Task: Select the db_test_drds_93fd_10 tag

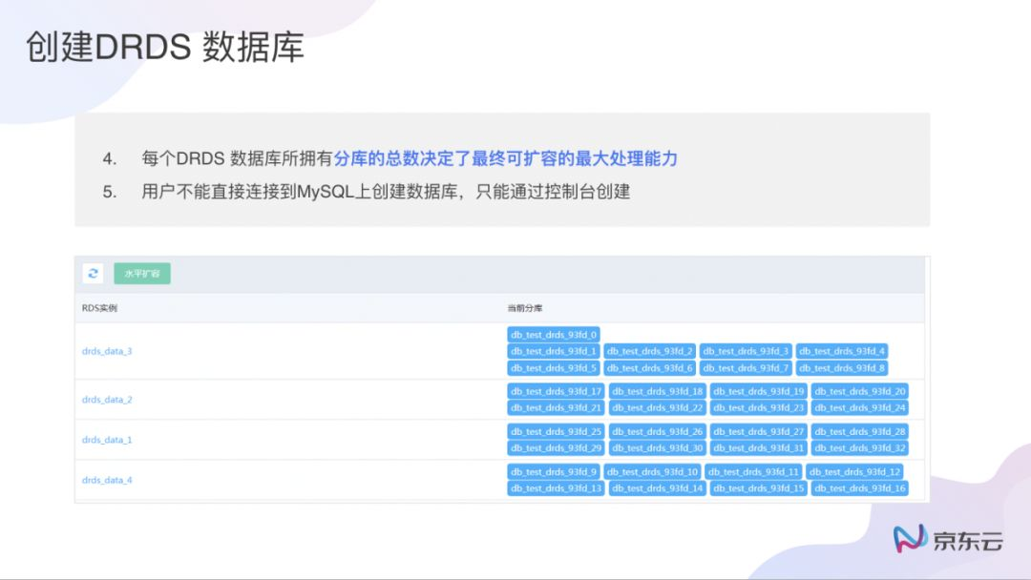Action: tap(652, 471)
